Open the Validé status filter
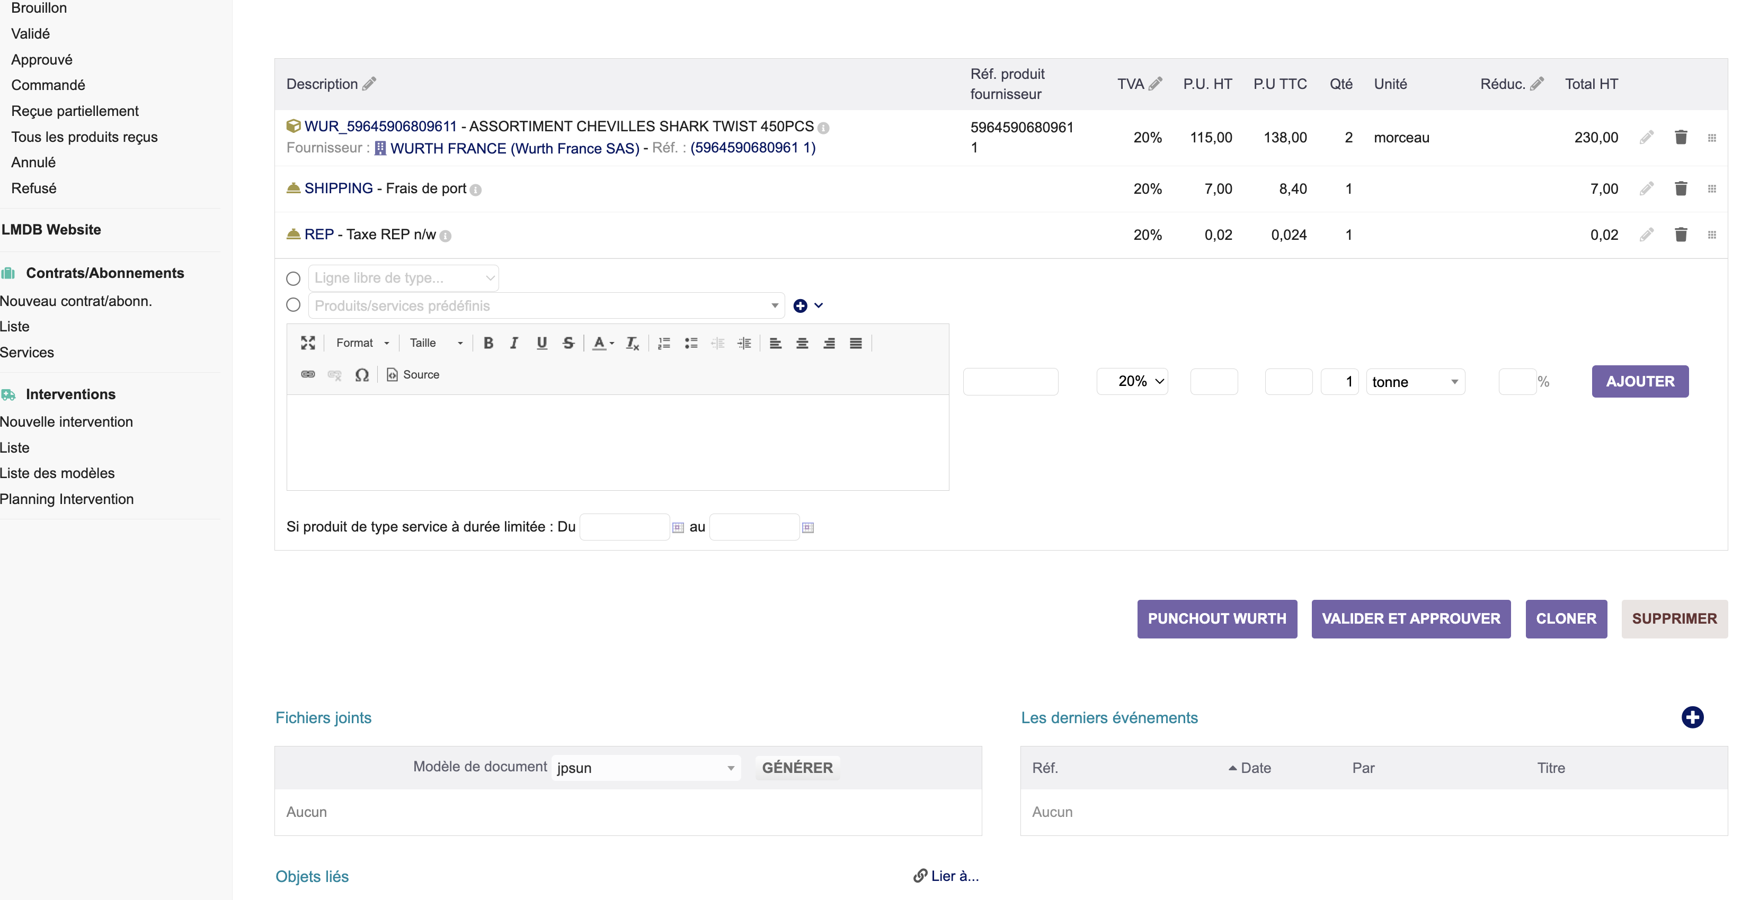 point(31,34)
